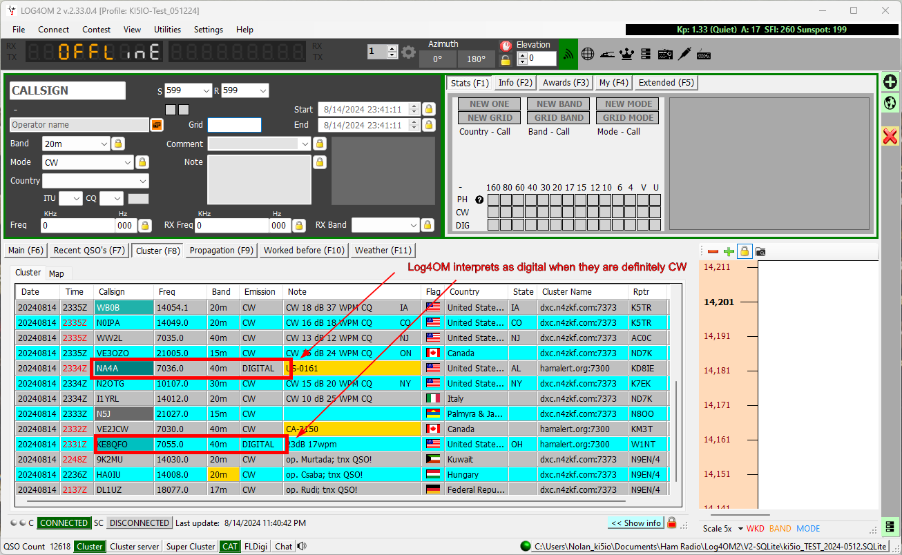Click the speaker icon in status bar

[302, 546]
